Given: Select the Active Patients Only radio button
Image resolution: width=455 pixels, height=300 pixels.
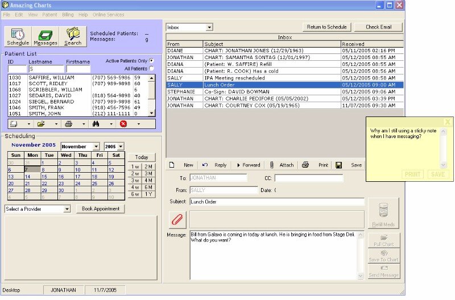Looking at the screenshot, I should [151, 61].
